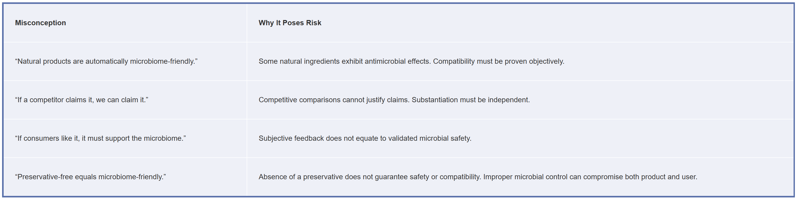Click the competitive comparisons explanation text

pyautogui.click(x=394, y=100)
